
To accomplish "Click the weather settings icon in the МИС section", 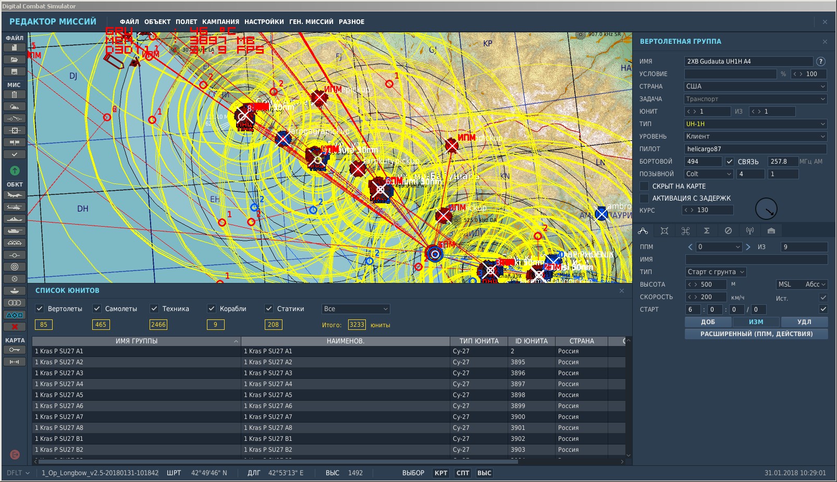I will tap(15, 106).
